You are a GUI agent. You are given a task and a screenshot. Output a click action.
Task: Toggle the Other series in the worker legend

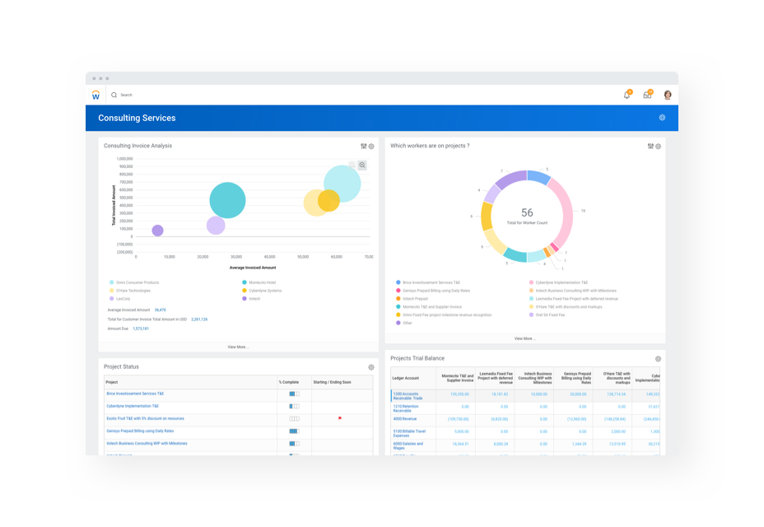point(405,323)
